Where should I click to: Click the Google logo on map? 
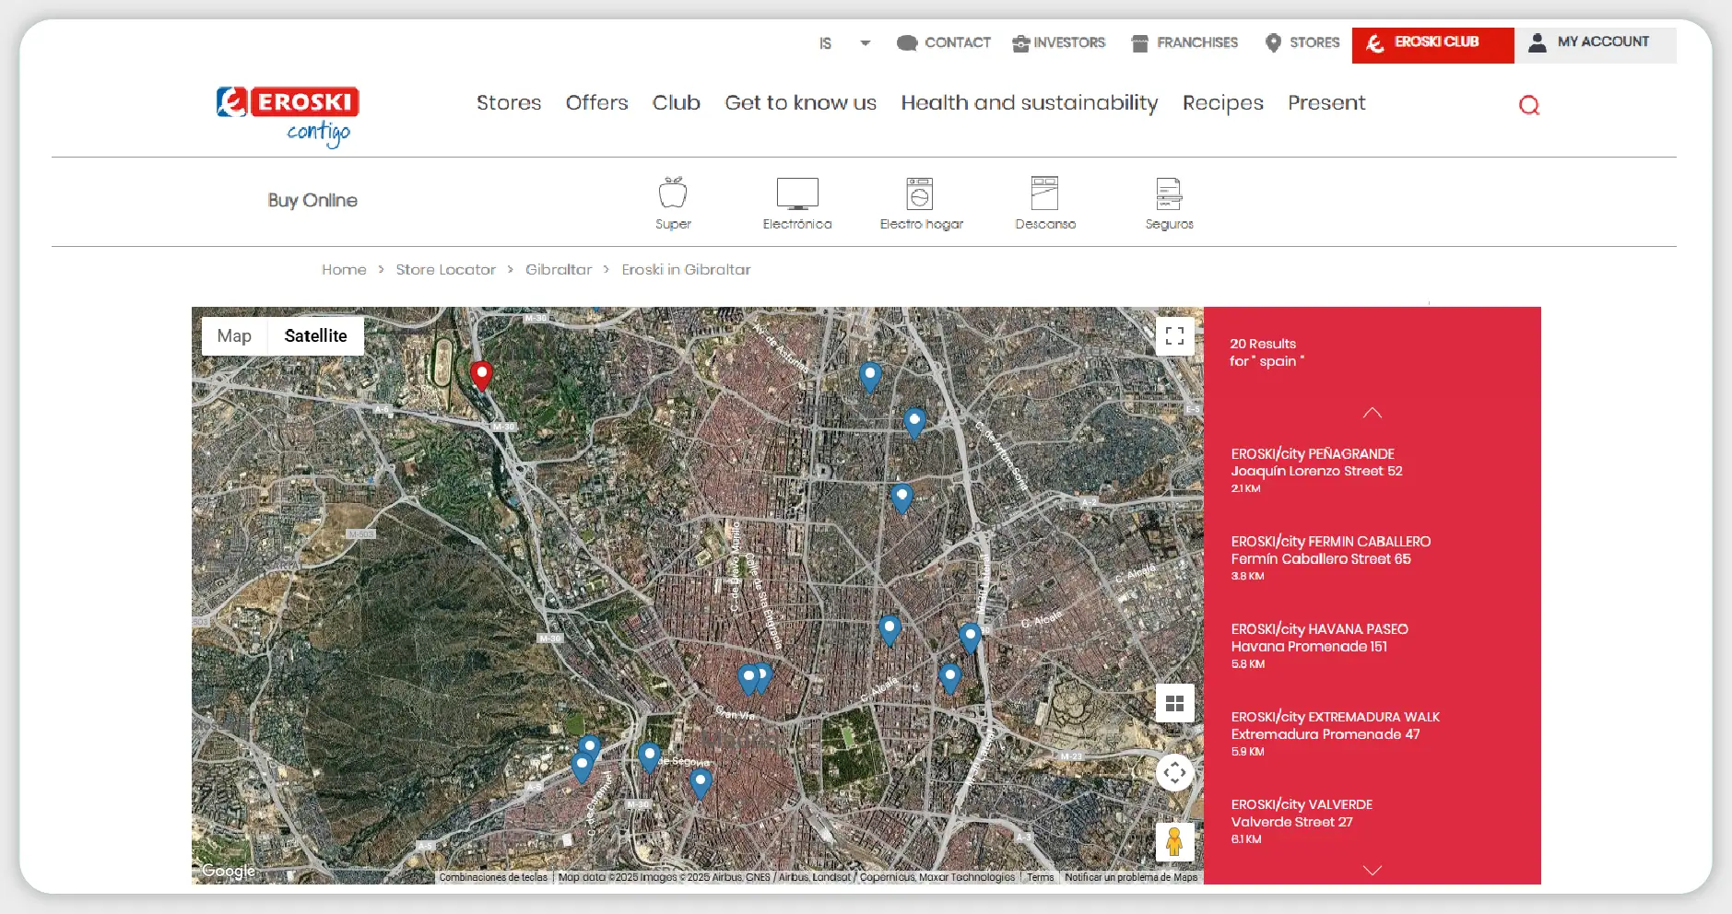click(229, 871)
